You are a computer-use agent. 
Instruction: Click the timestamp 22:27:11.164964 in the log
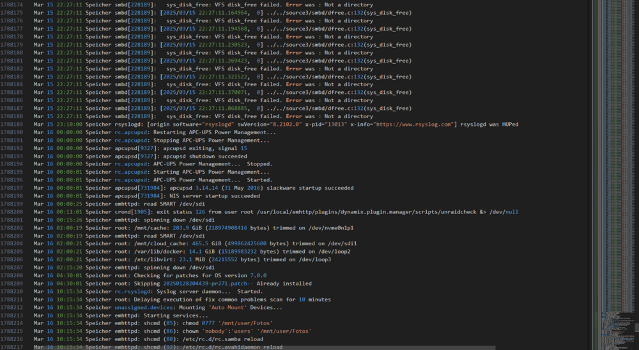[224, 13]
